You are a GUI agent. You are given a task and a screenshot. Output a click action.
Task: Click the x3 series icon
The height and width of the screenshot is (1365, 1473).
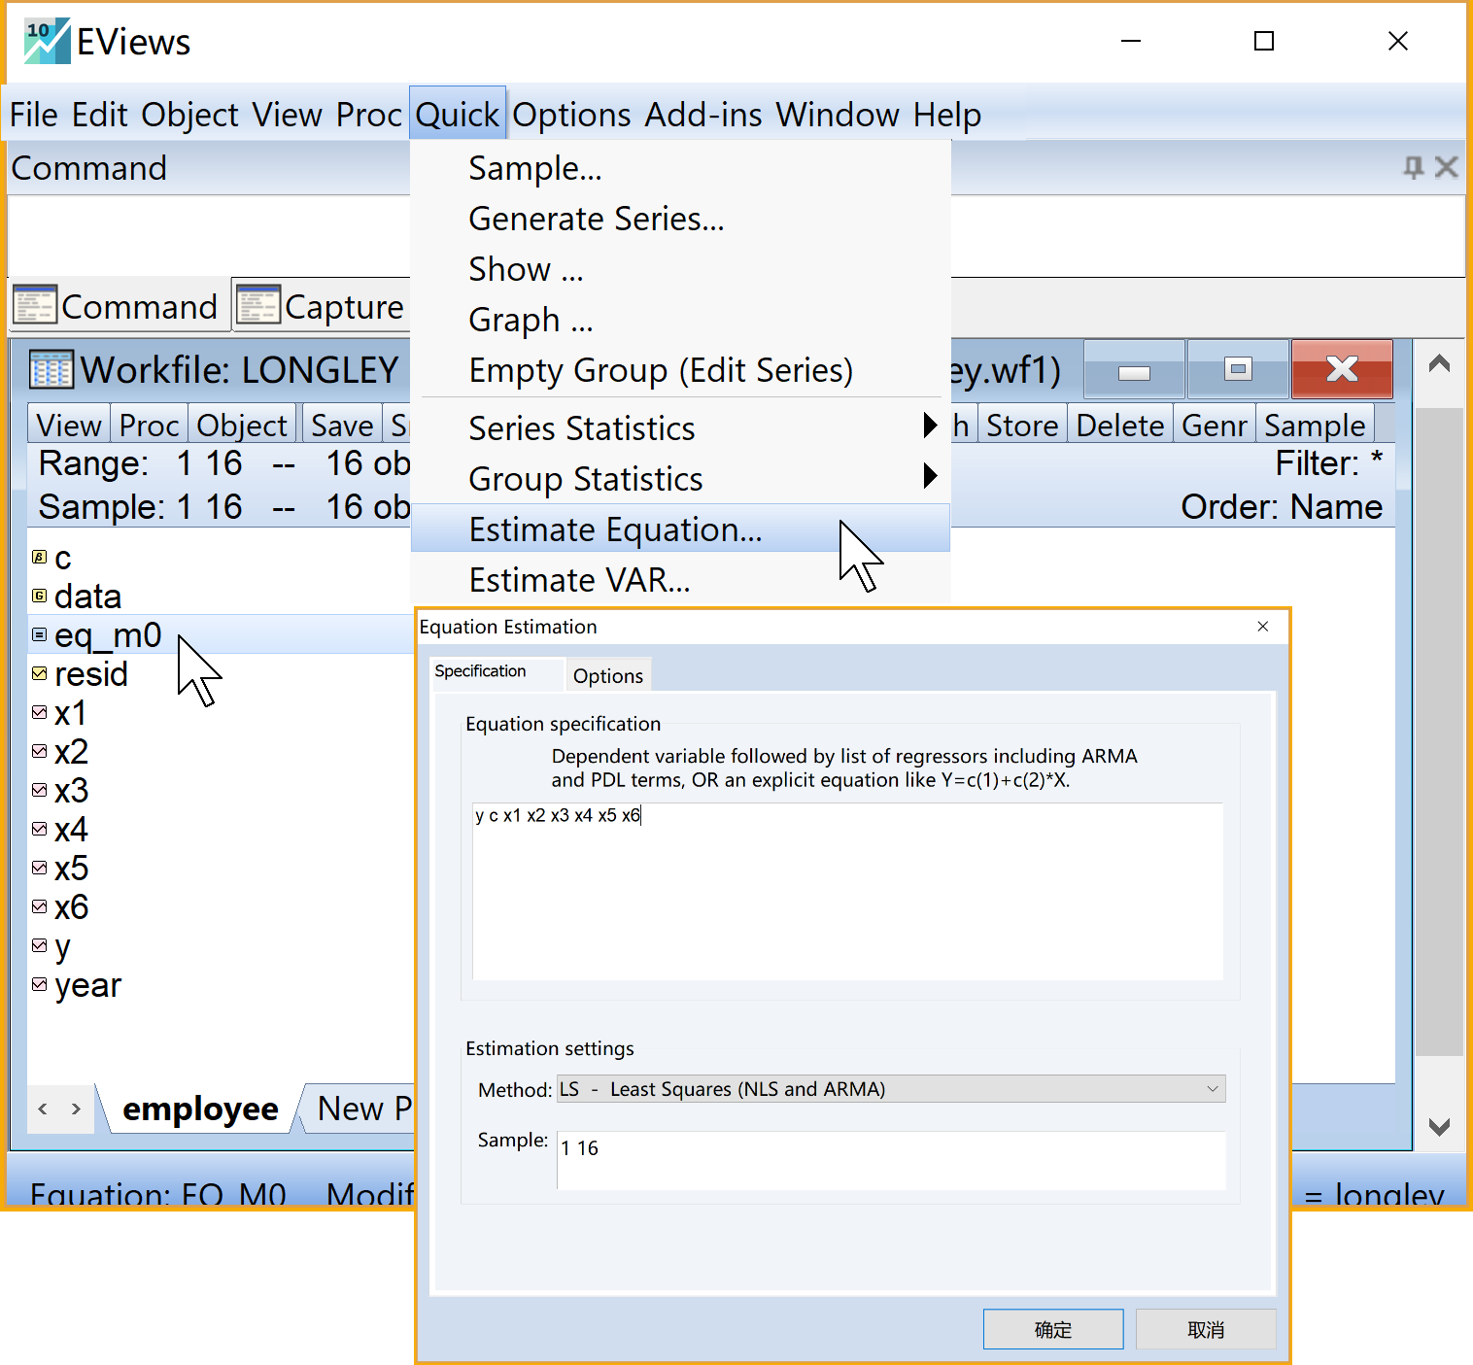pos(39,790)
